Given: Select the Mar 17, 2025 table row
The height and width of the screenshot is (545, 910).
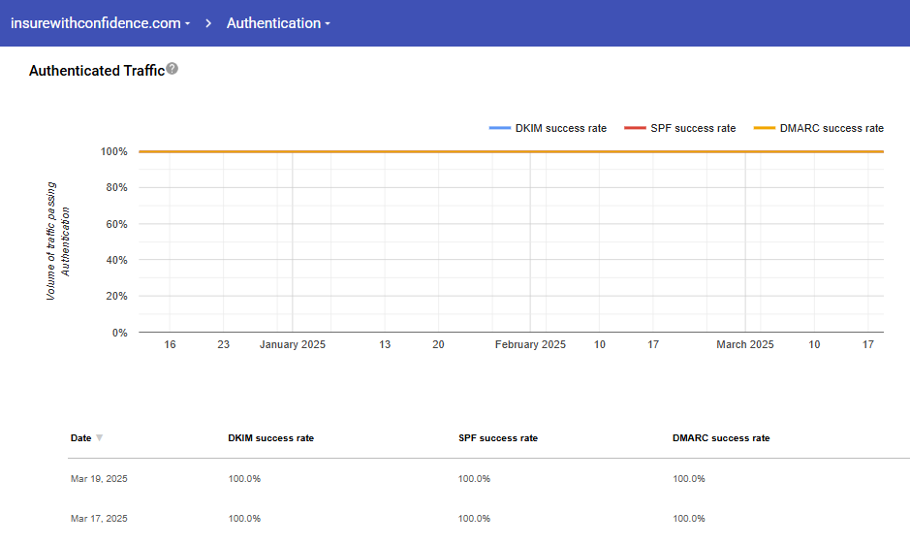Looking at the screenshot, I should click(x=99, y=519).
